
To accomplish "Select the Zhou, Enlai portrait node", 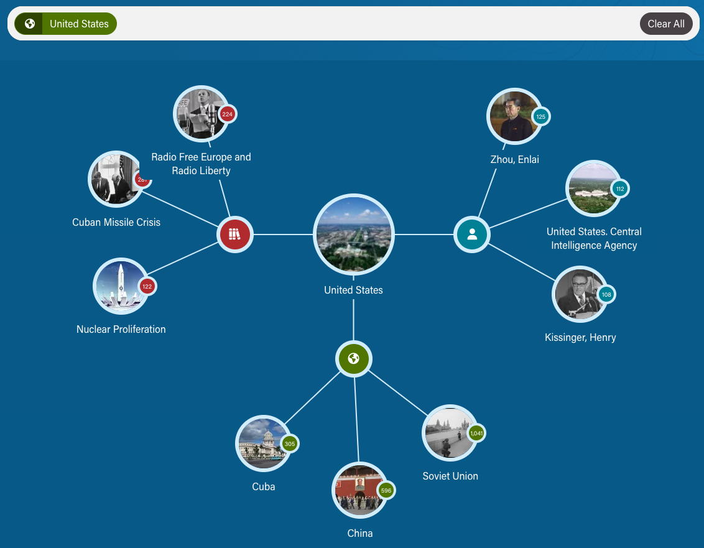I will [x=514, y=116].
